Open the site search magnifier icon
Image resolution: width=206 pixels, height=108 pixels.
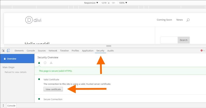click(188, 20)
